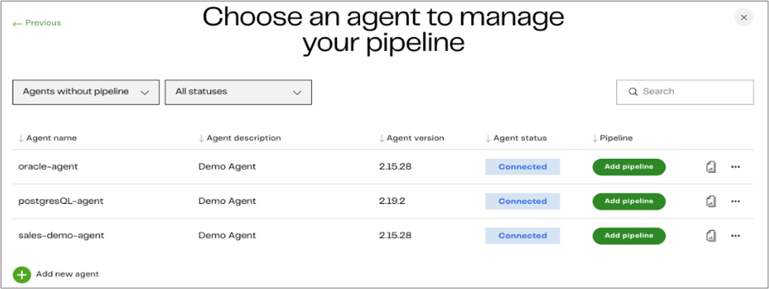
Task: Click the green plus Add new agent icon
Action: click(x=22, y=275)
